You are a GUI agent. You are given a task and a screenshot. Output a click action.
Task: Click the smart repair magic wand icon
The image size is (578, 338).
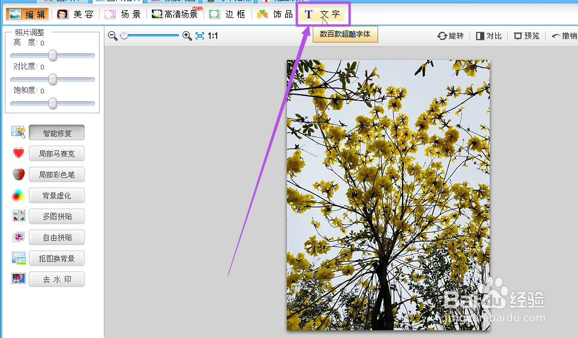pyautogui.click(x=19, y=132)
